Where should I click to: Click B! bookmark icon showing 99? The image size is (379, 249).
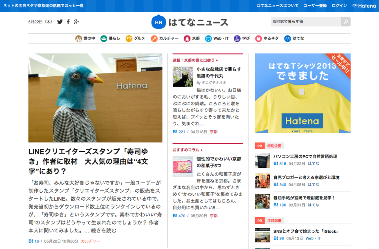pyautogui.click(x=276, y=238)
